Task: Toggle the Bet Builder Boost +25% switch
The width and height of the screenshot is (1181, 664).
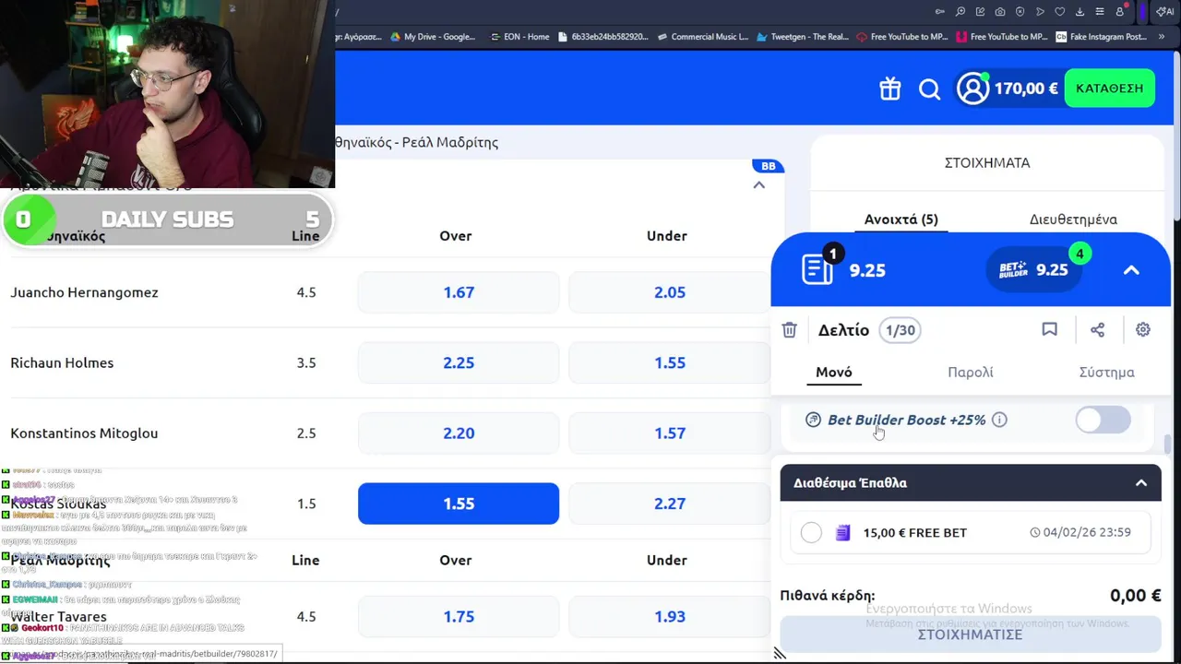Action: point(1103,420)
